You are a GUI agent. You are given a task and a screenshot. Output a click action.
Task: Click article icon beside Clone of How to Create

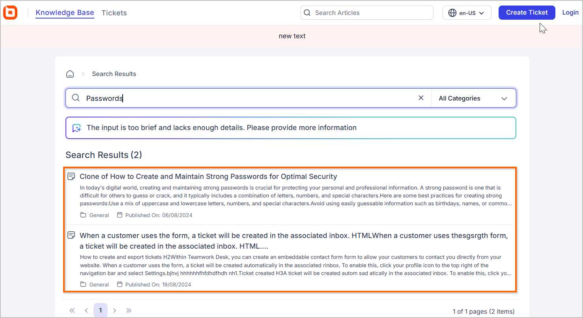coord(71,176)
